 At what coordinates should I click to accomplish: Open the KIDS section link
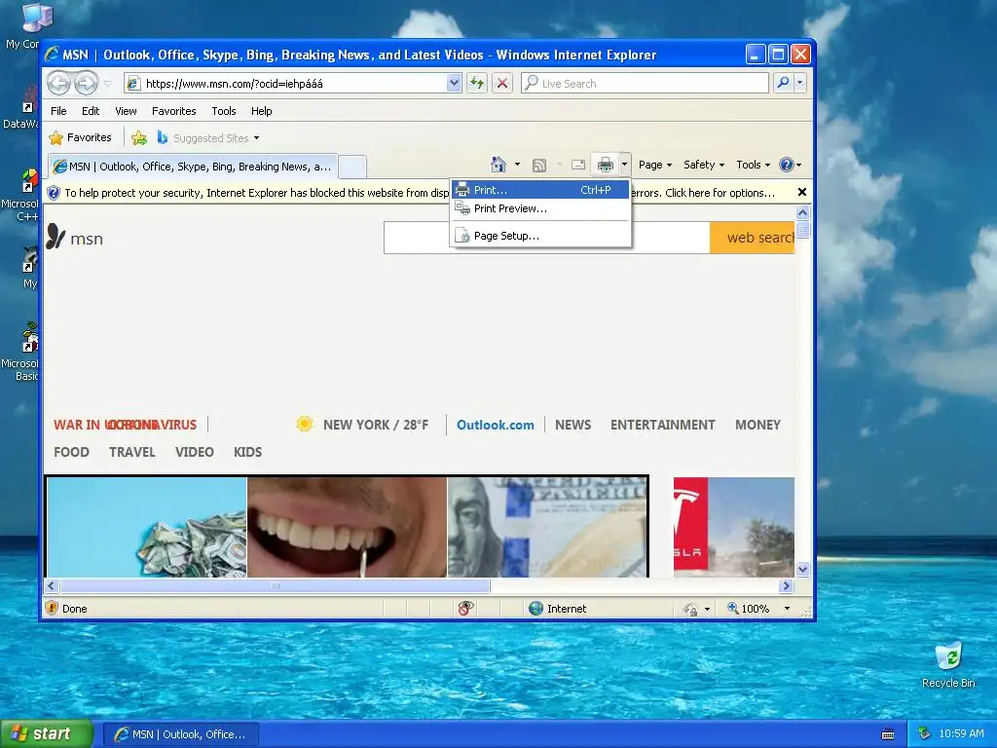click(247, 452)
